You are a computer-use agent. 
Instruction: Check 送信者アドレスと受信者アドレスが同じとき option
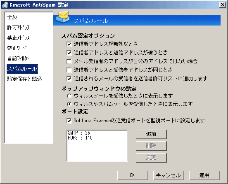(x=69, y=70)
